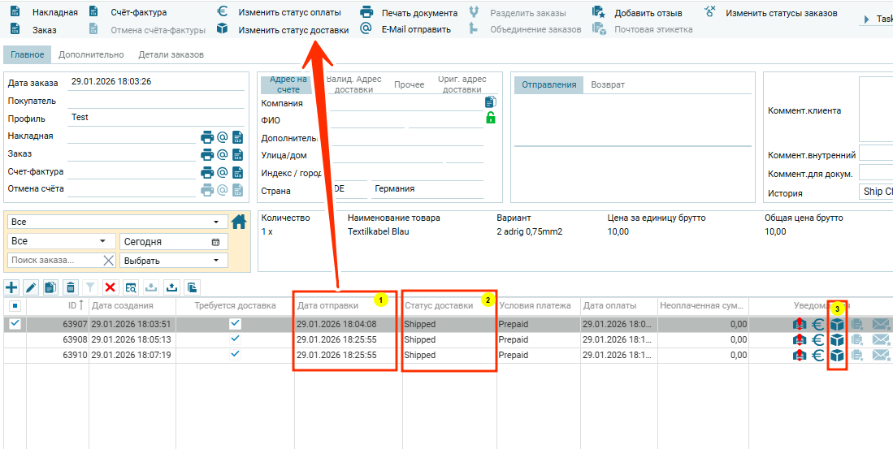Viewport: 893px width, 449px height.
Task: Click the euro payment icon for order 63907
Action: pos(818,324)
